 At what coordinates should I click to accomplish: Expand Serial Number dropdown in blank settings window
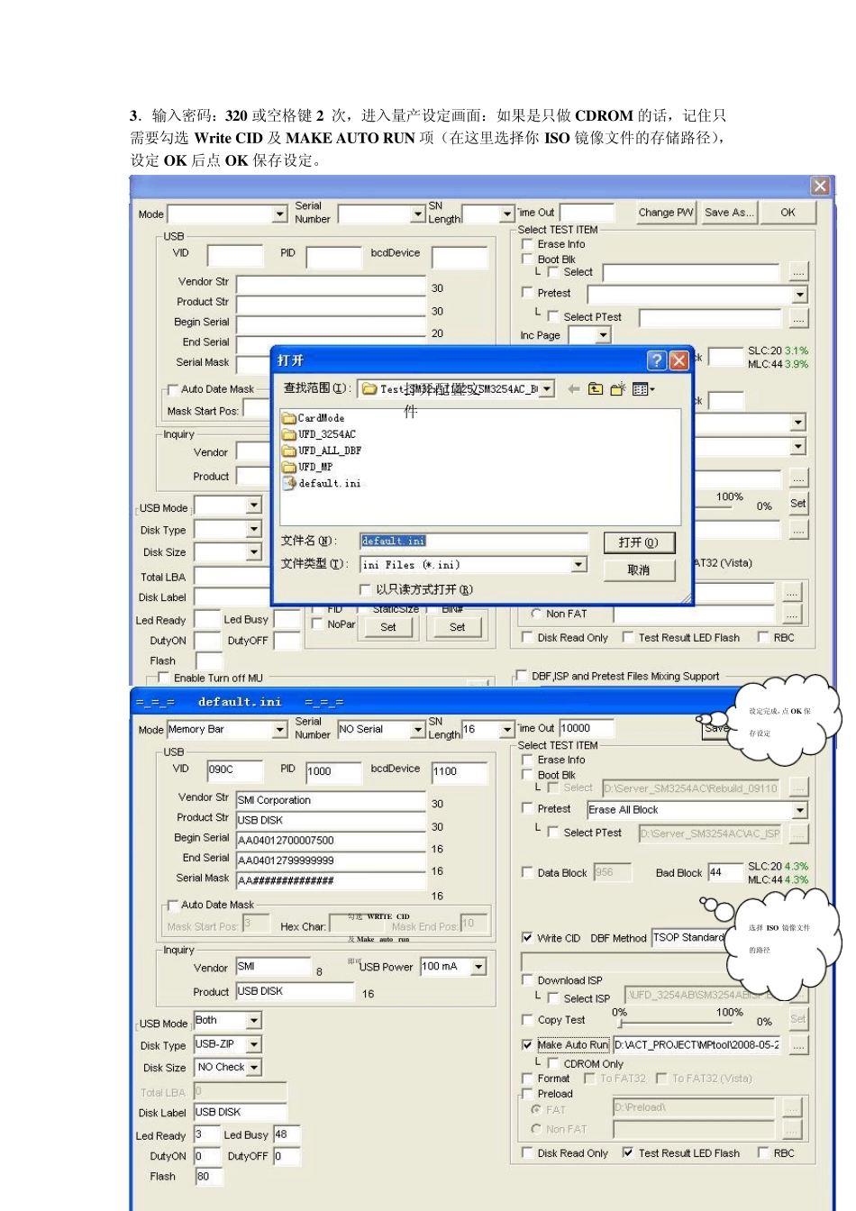pos(418,214)
